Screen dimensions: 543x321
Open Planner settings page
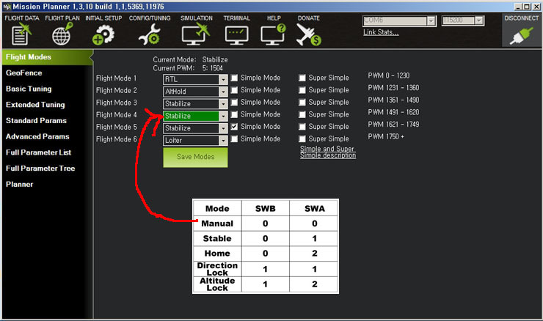pos(19,185)
